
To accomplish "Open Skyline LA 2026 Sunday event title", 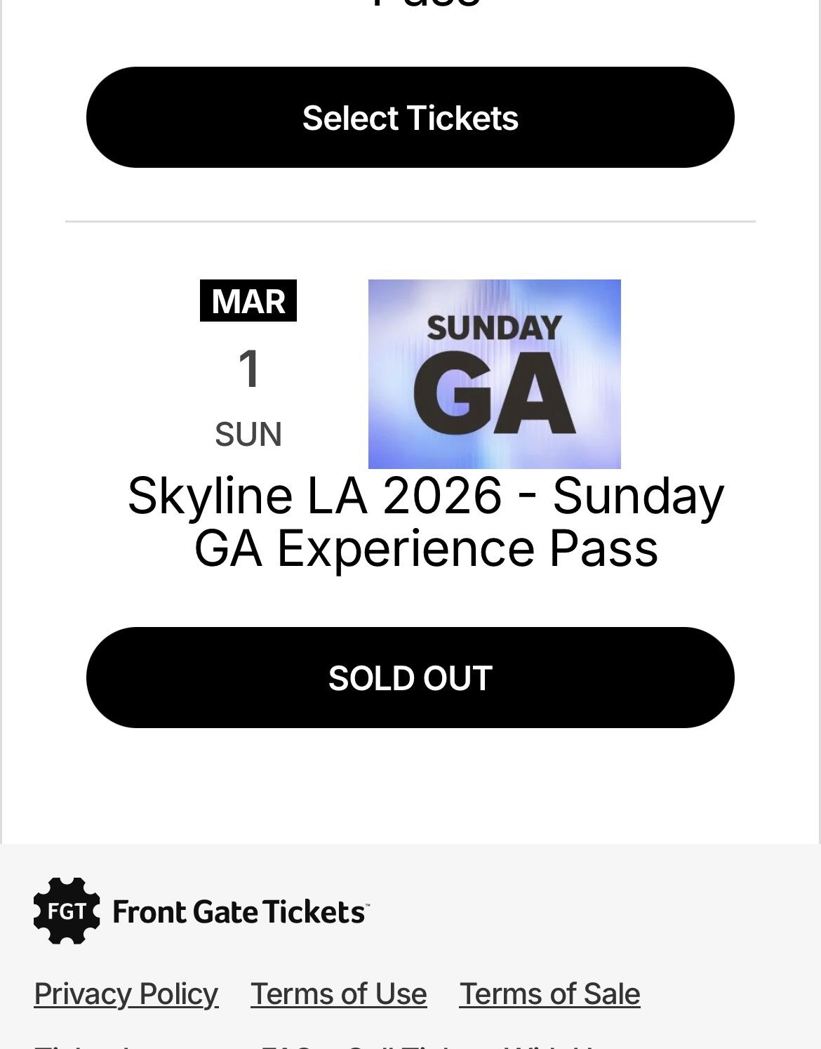I will [425, 496].
